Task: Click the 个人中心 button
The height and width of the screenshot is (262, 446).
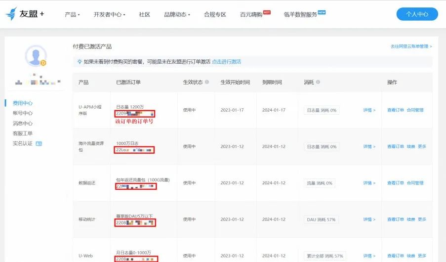Action: pyautogui.click(x=417, y=14)
